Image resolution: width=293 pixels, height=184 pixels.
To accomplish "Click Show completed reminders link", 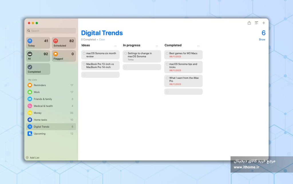I will click(x=262, y=39).
